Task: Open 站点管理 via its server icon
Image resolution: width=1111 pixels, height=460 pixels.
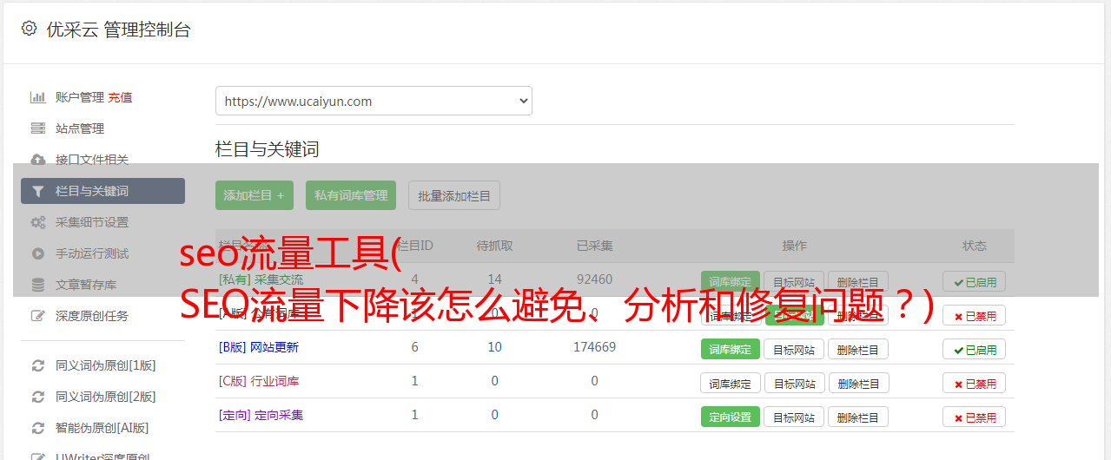Action: (38, 128)
